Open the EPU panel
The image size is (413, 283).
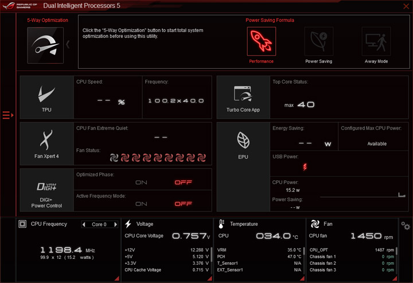tap(243, 167)
